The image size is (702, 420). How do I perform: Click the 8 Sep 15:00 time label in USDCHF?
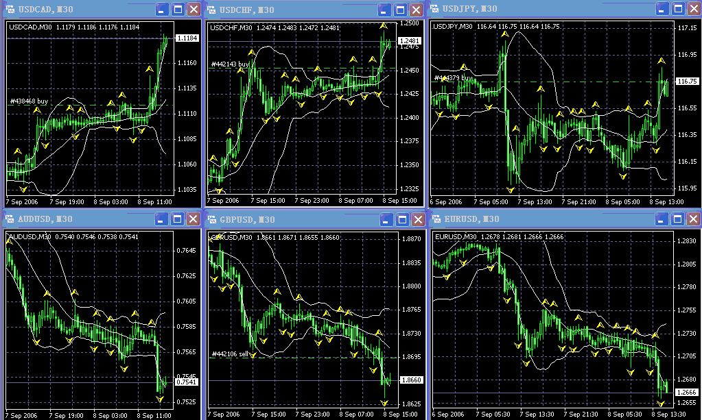(x=400, y=201)
